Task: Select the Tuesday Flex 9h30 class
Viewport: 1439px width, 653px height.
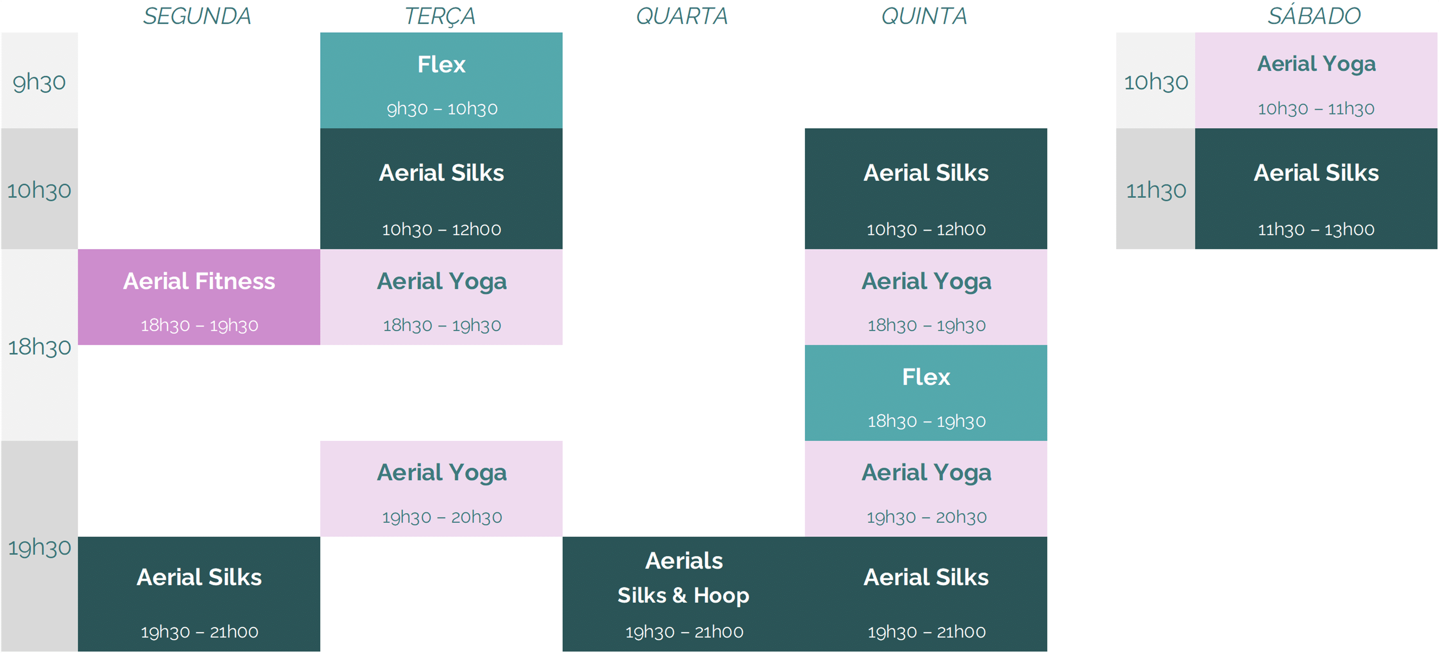Action: click(441, 81)
